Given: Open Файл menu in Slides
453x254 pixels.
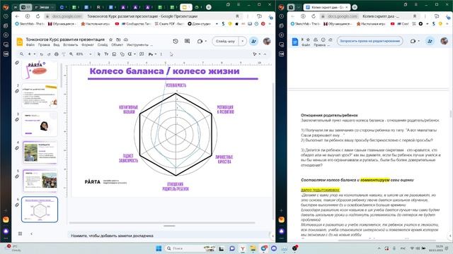Looking at the screenshot, I should (30, 45).
